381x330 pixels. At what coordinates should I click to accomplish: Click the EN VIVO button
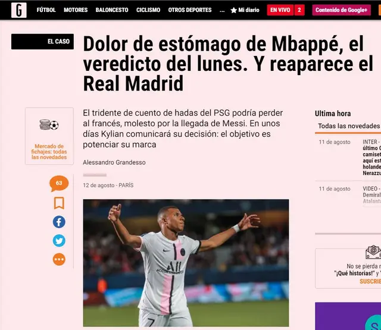click(280, 10)
